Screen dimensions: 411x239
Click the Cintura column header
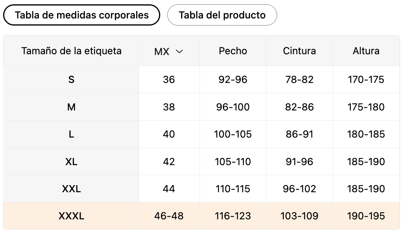[x=299, y=51]
